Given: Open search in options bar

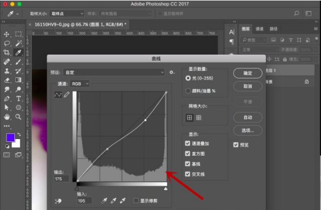Looking at the screenshot, I should (296, 13).
